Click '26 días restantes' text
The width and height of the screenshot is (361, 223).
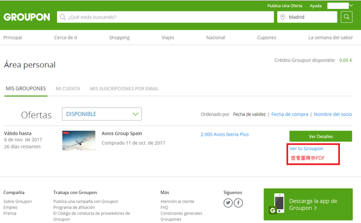coord(22,147)
